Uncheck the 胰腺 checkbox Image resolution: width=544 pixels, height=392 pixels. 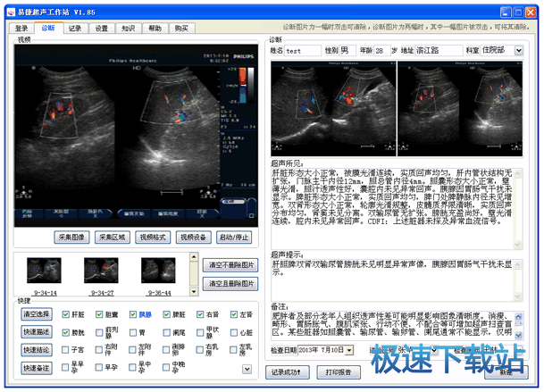133,314
